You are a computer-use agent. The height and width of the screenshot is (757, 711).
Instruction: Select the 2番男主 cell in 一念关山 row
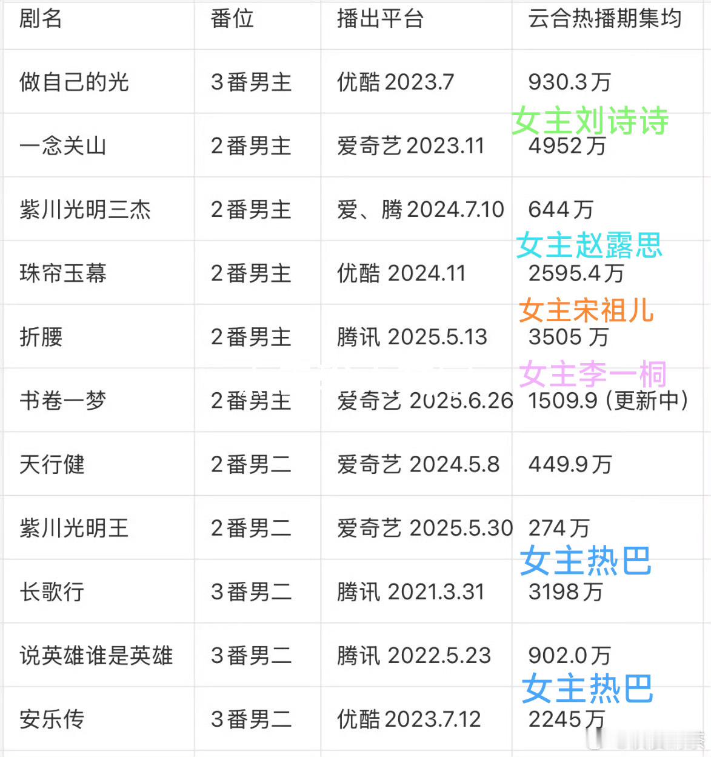click(x=252, y=146)
